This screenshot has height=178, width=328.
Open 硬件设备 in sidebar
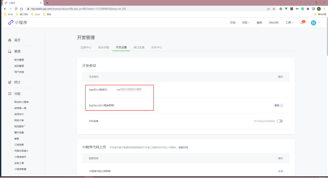(x=19, y=133)
